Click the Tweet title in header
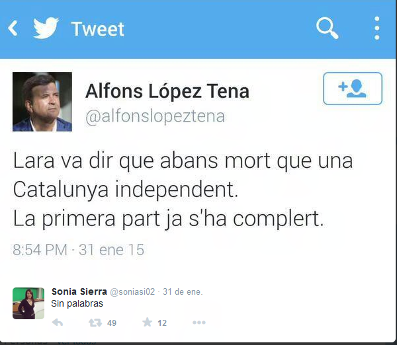 click(98, 29)
